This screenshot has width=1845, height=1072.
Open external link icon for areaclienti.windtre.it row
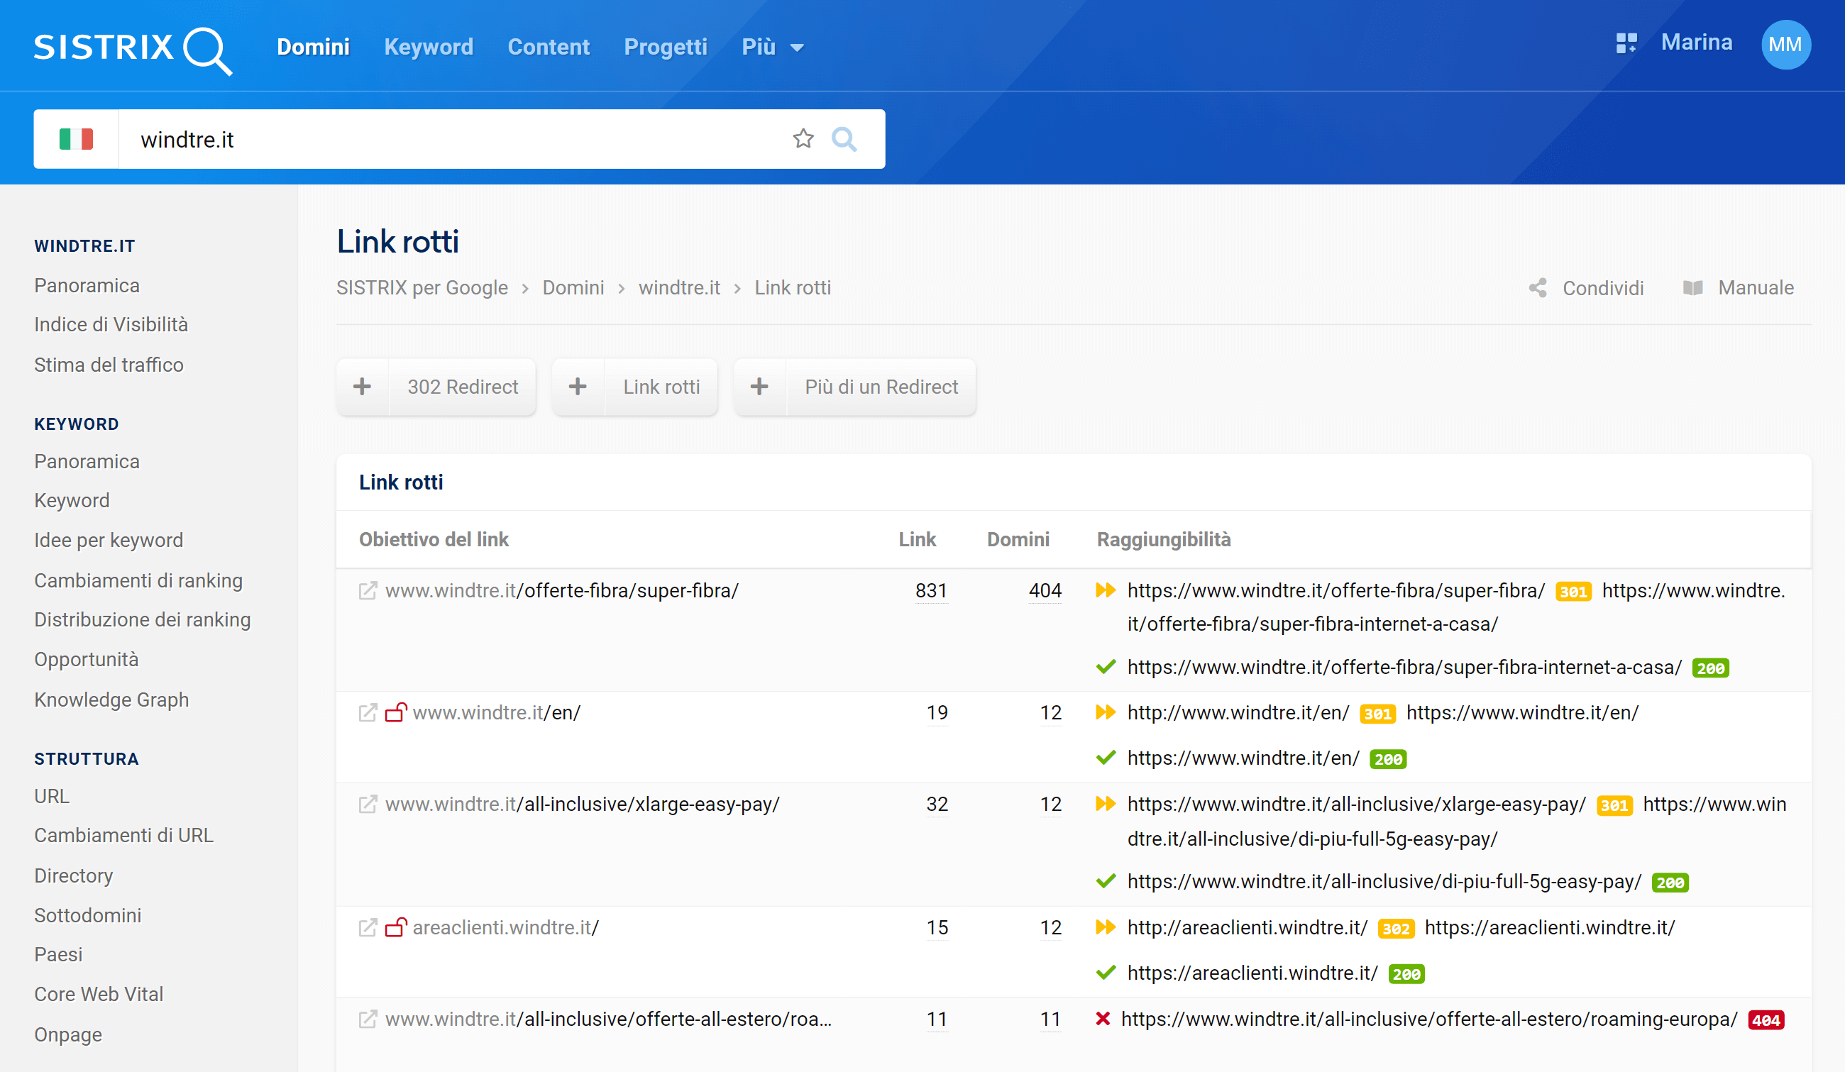click(368, 928)
